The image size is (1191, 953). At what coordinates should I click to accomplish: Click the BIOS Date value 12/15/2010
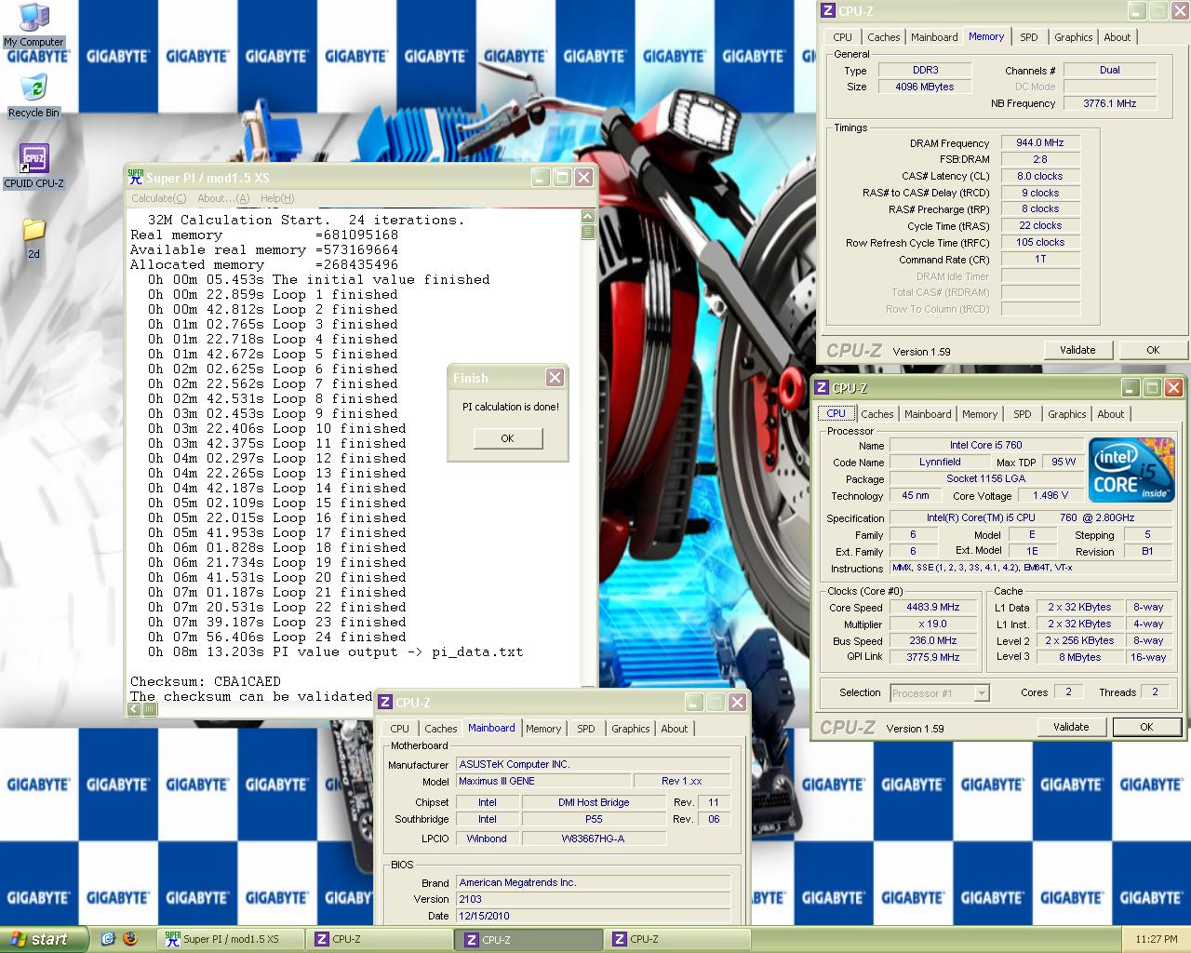pos(593,916)
